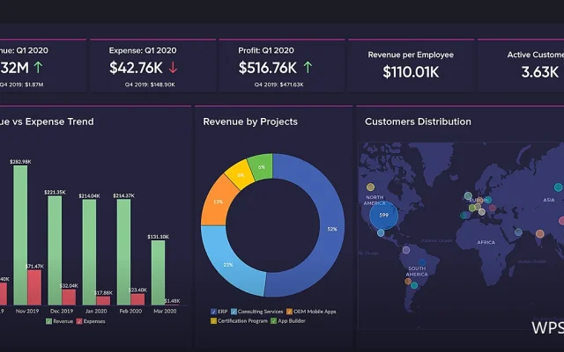This screenshot has height=352, width=564.
Task: Select the 13% orange donut segment
Action: (218, 202)
